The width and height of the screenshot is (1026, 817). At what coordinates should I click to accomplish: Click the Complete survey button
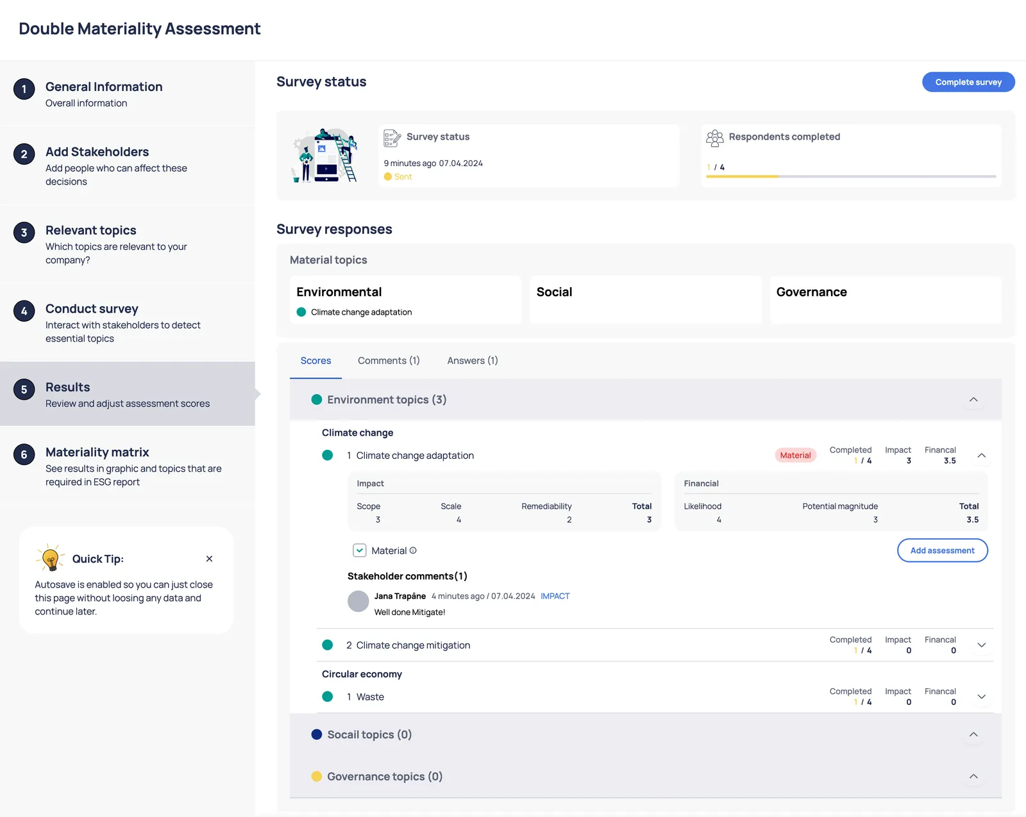tap(968, 82)
